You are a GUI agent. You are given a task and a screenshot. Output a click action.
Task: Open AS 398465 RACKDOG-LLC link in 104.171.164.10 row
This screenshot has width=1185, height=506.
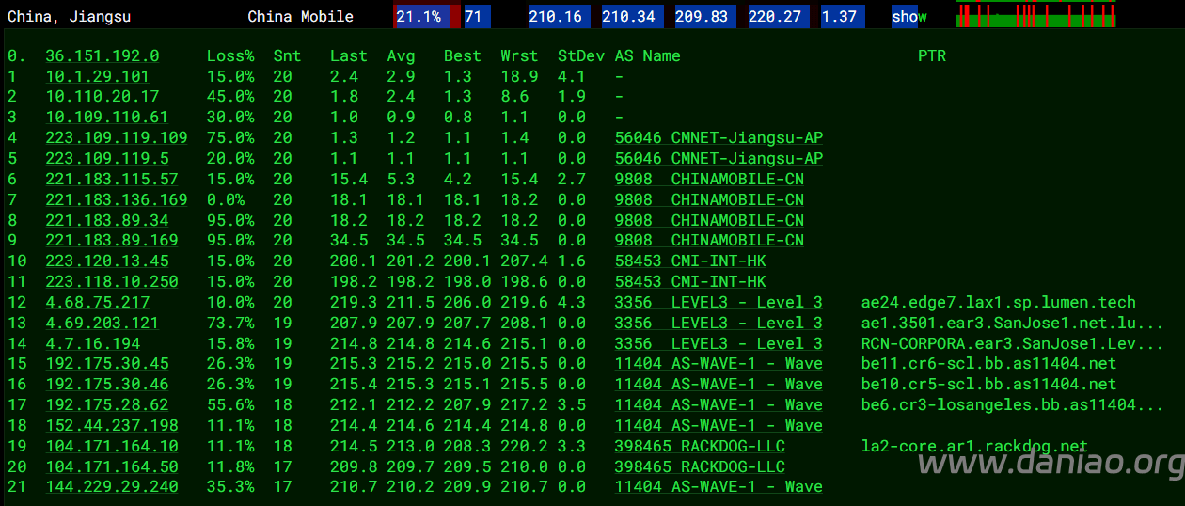[x=701, y=447]
